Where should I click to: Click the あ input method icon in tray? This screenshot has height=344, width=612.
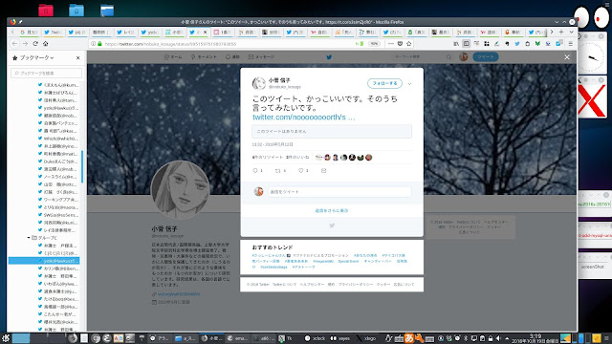(409, 338)
